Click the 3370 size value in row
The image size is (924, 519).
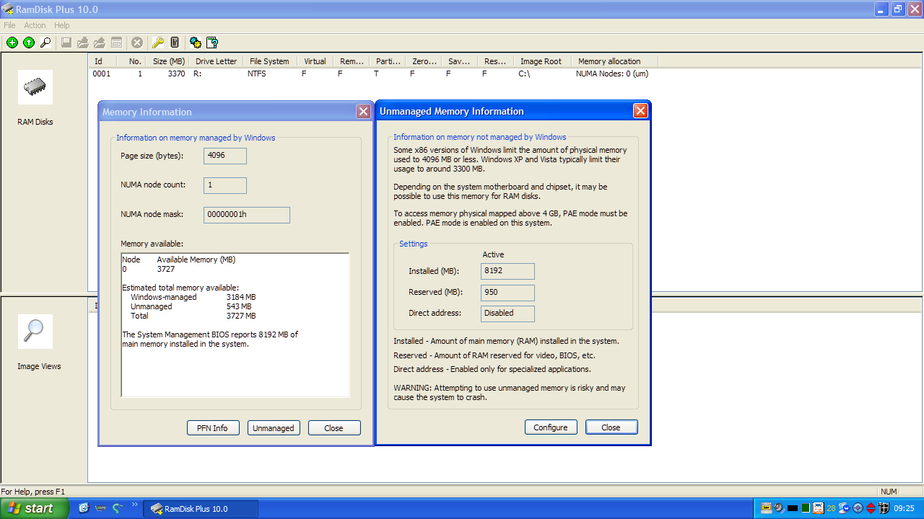point(176,74)
